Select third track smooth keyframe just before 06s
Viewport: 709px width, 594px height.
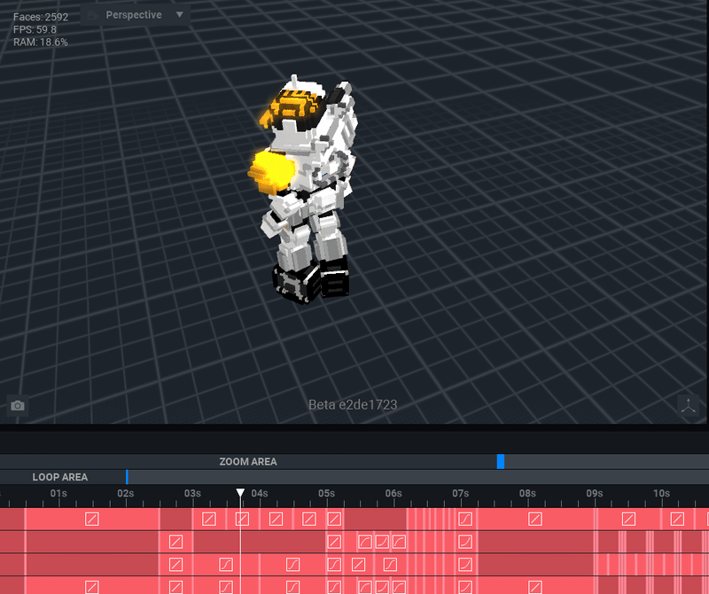(x=390, y=564)
